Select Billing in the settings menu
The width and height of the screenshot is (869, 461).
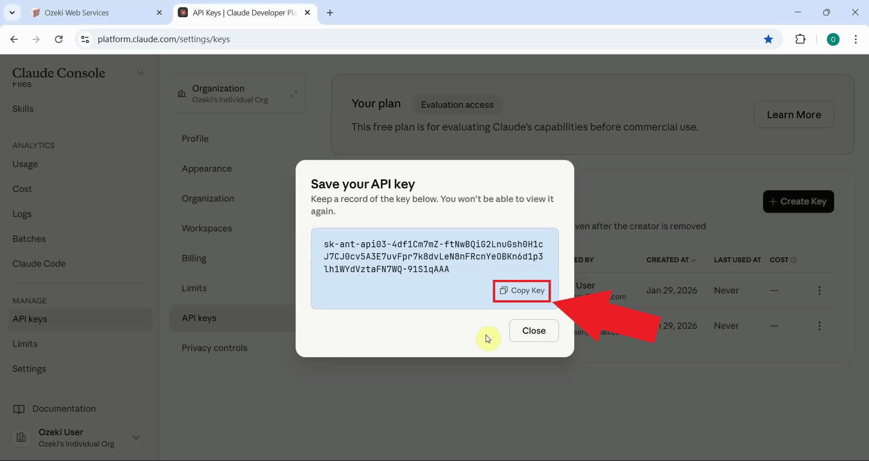(x=194, y=259)
